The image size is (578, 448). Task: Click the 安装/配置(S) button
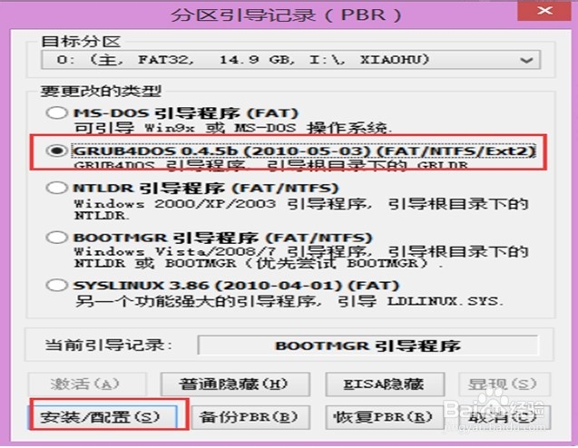click(x=103, y=417)
